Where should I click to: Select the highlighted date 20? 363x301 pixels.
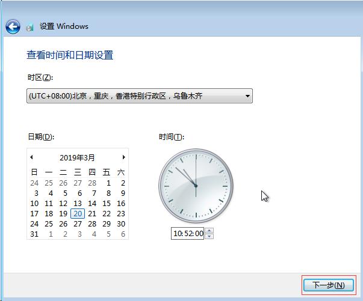point(78,214)
